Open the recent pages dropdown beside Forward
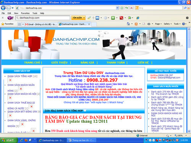Viewport: 191px width, 143px height. [x=13, y=8]
